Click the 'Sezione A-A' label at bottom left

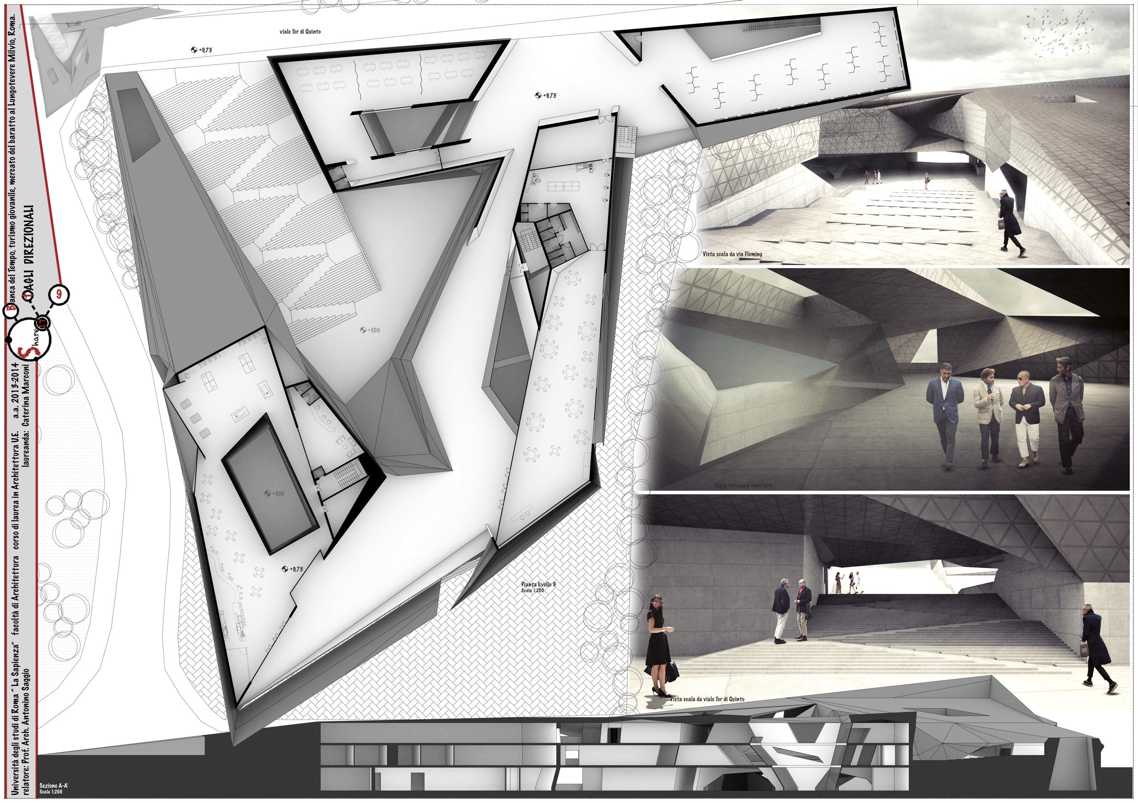click(x=54, y=785)
